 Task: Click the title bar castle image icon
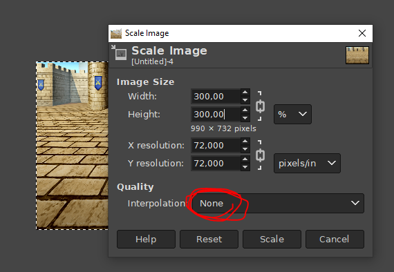(x=116, y=33)
